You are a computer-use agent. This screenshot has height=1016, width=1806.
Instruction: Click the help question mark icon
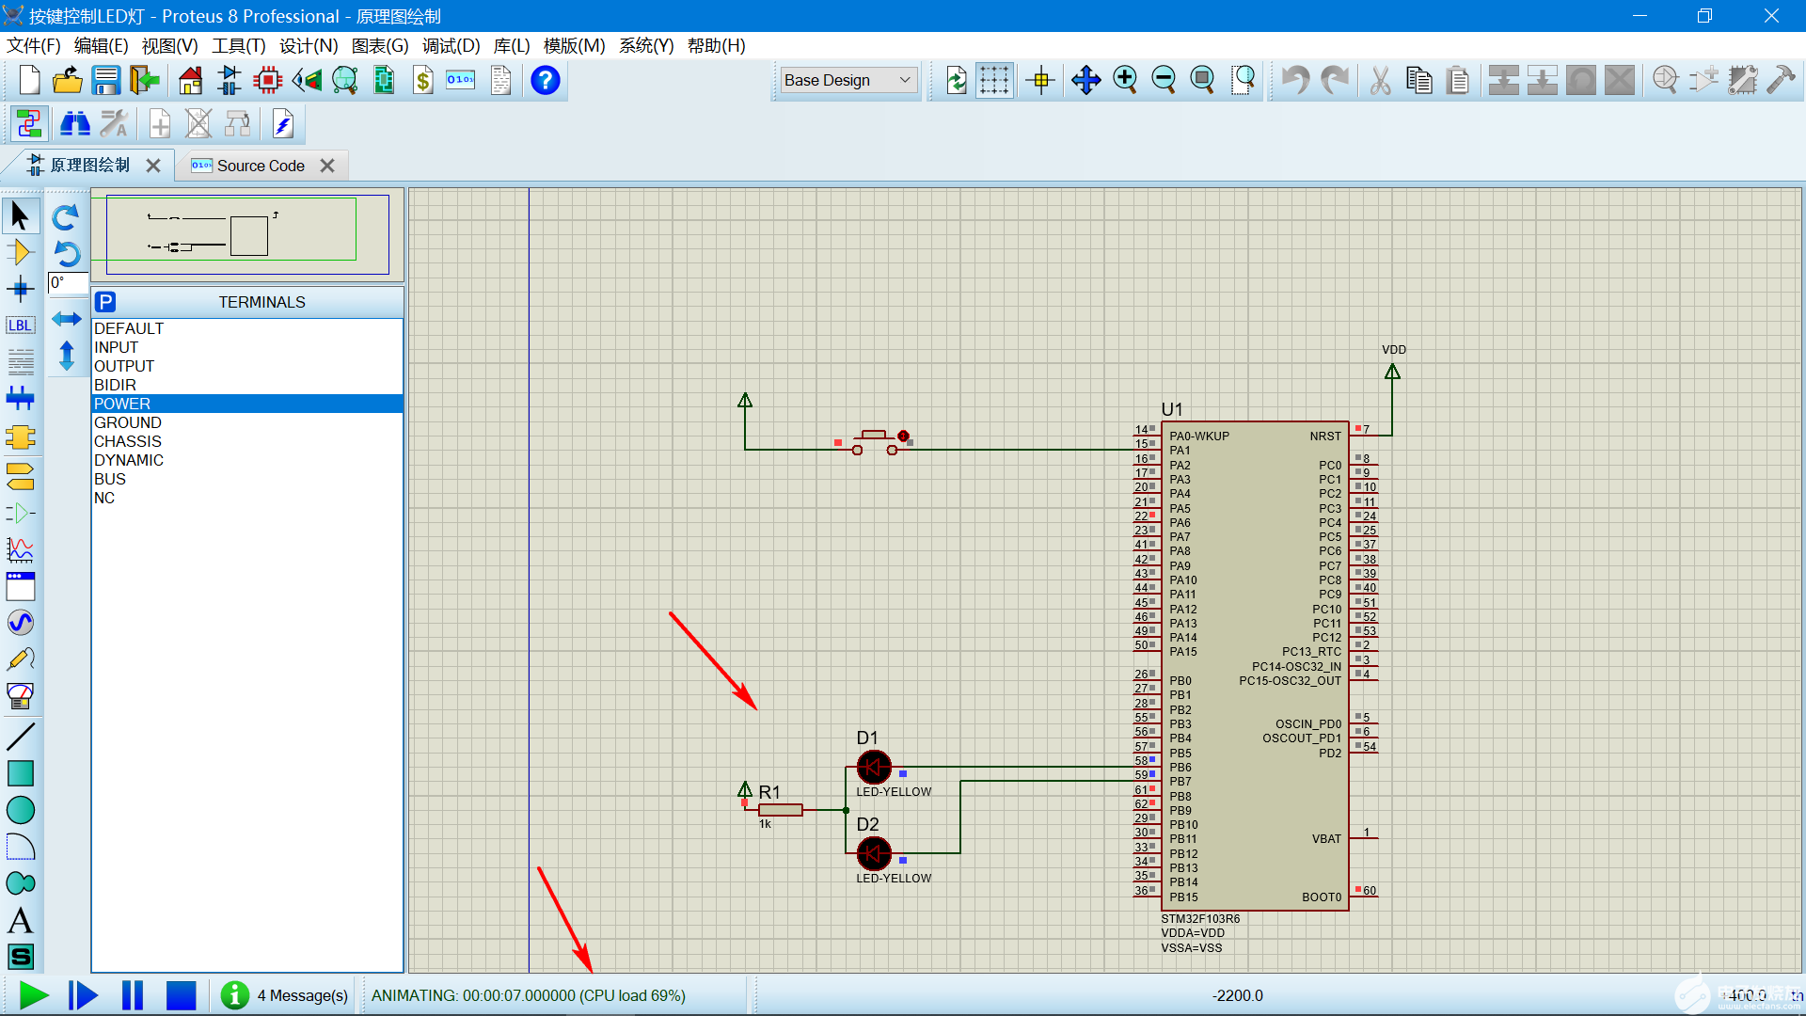(546, 81)
